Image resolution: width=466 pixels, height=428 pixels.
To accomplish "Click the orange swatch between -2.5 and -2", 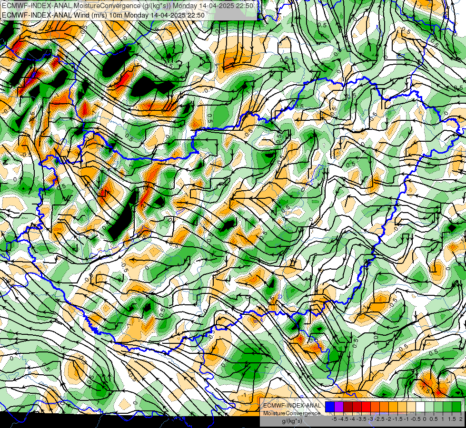I will click(x=384, y=407).
